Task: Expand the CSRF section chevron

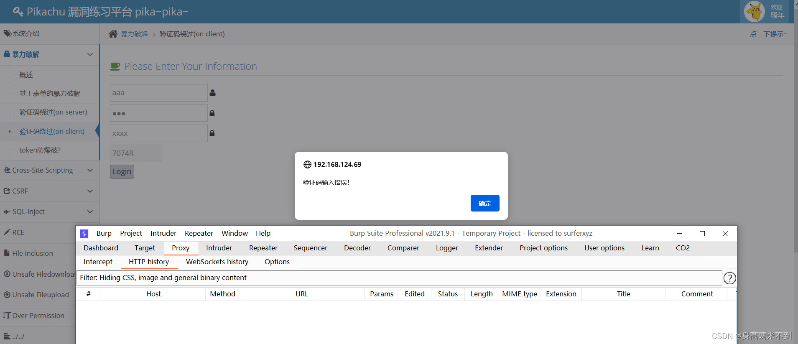Action: pyautogui.click(x=90, y=191)
